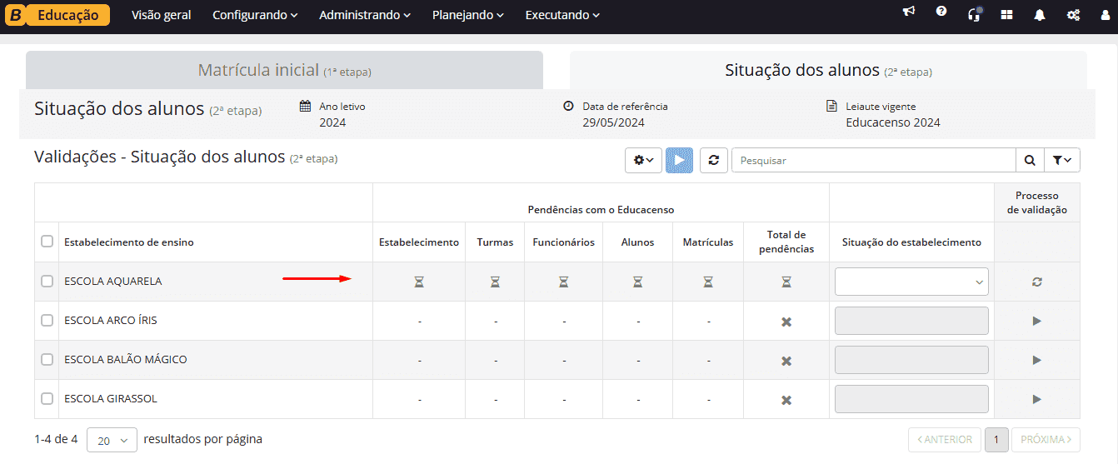The height and width of the screenshot is (464, 1118).
Task: Click the ESCOLA ARCO ÍRIS name
Action: coord(110,321)
